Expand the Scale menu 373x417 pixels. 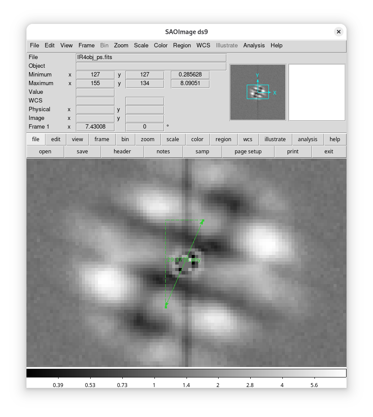(x=141, y=45)
